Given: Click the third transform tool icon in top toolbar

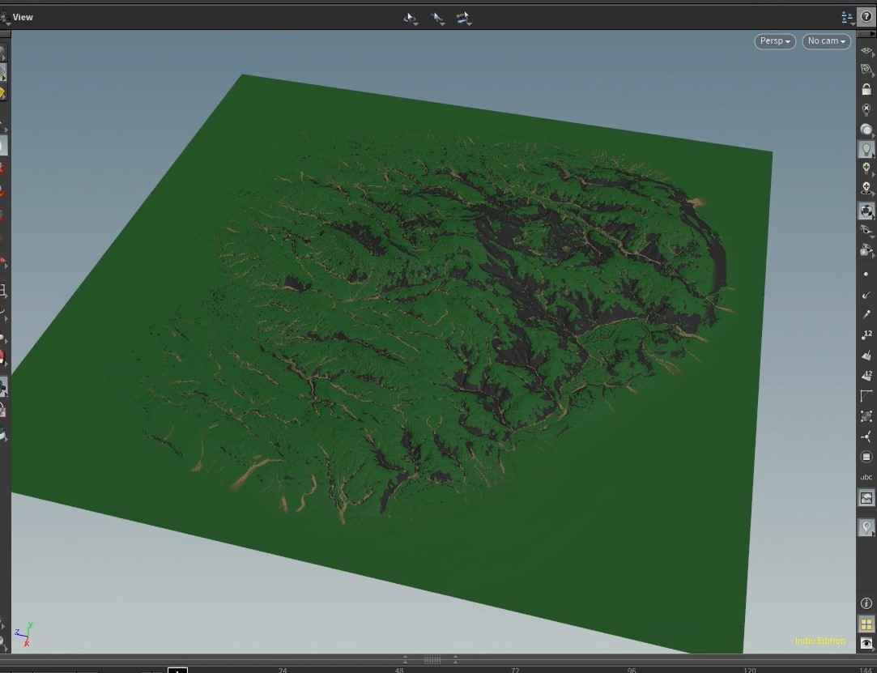Looking at the screenshot, I should tap(464, 18).
